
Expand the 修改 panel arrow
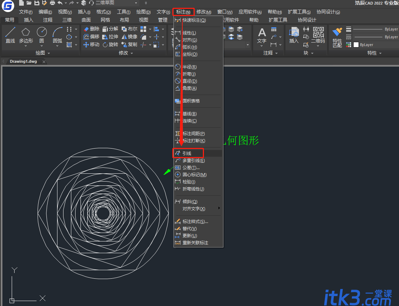pyautogui.click(x=132, y=53)
